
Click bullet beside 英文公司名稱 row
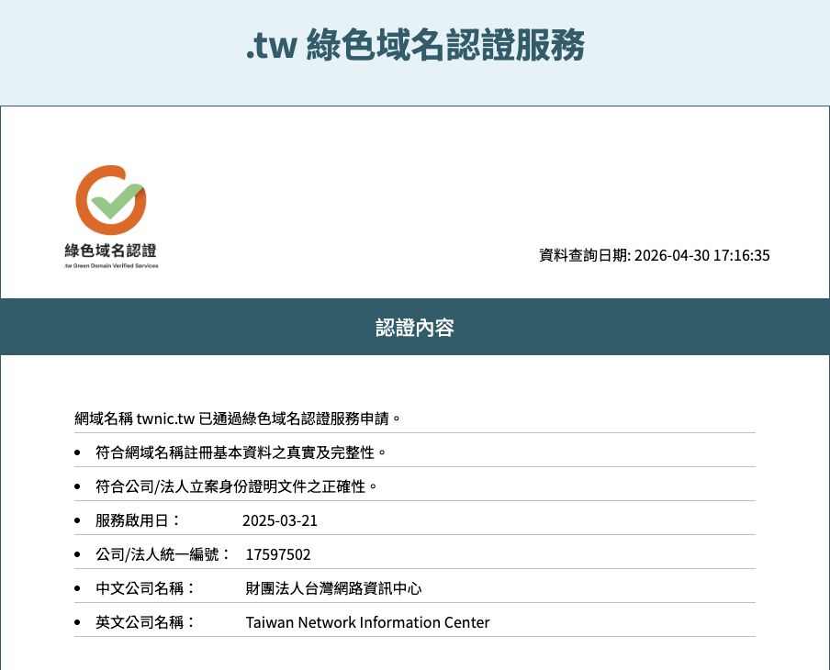coord(77,622)
